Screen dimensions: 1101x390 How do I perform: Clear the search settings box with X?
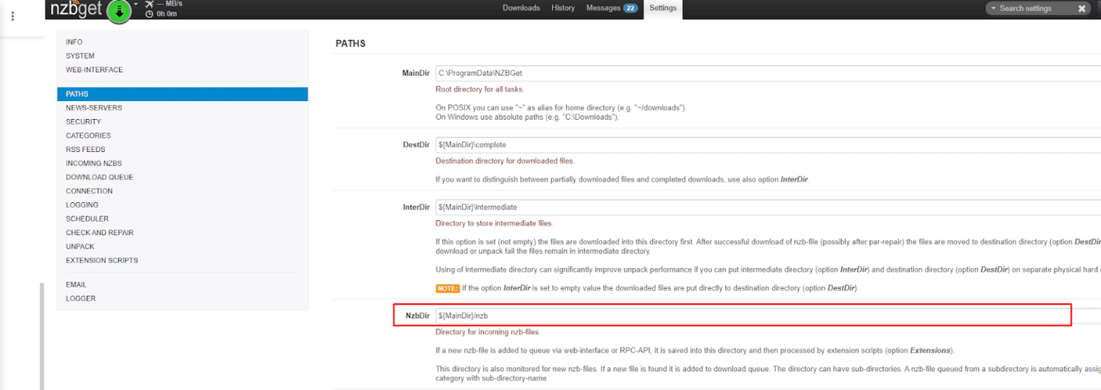1082,9
